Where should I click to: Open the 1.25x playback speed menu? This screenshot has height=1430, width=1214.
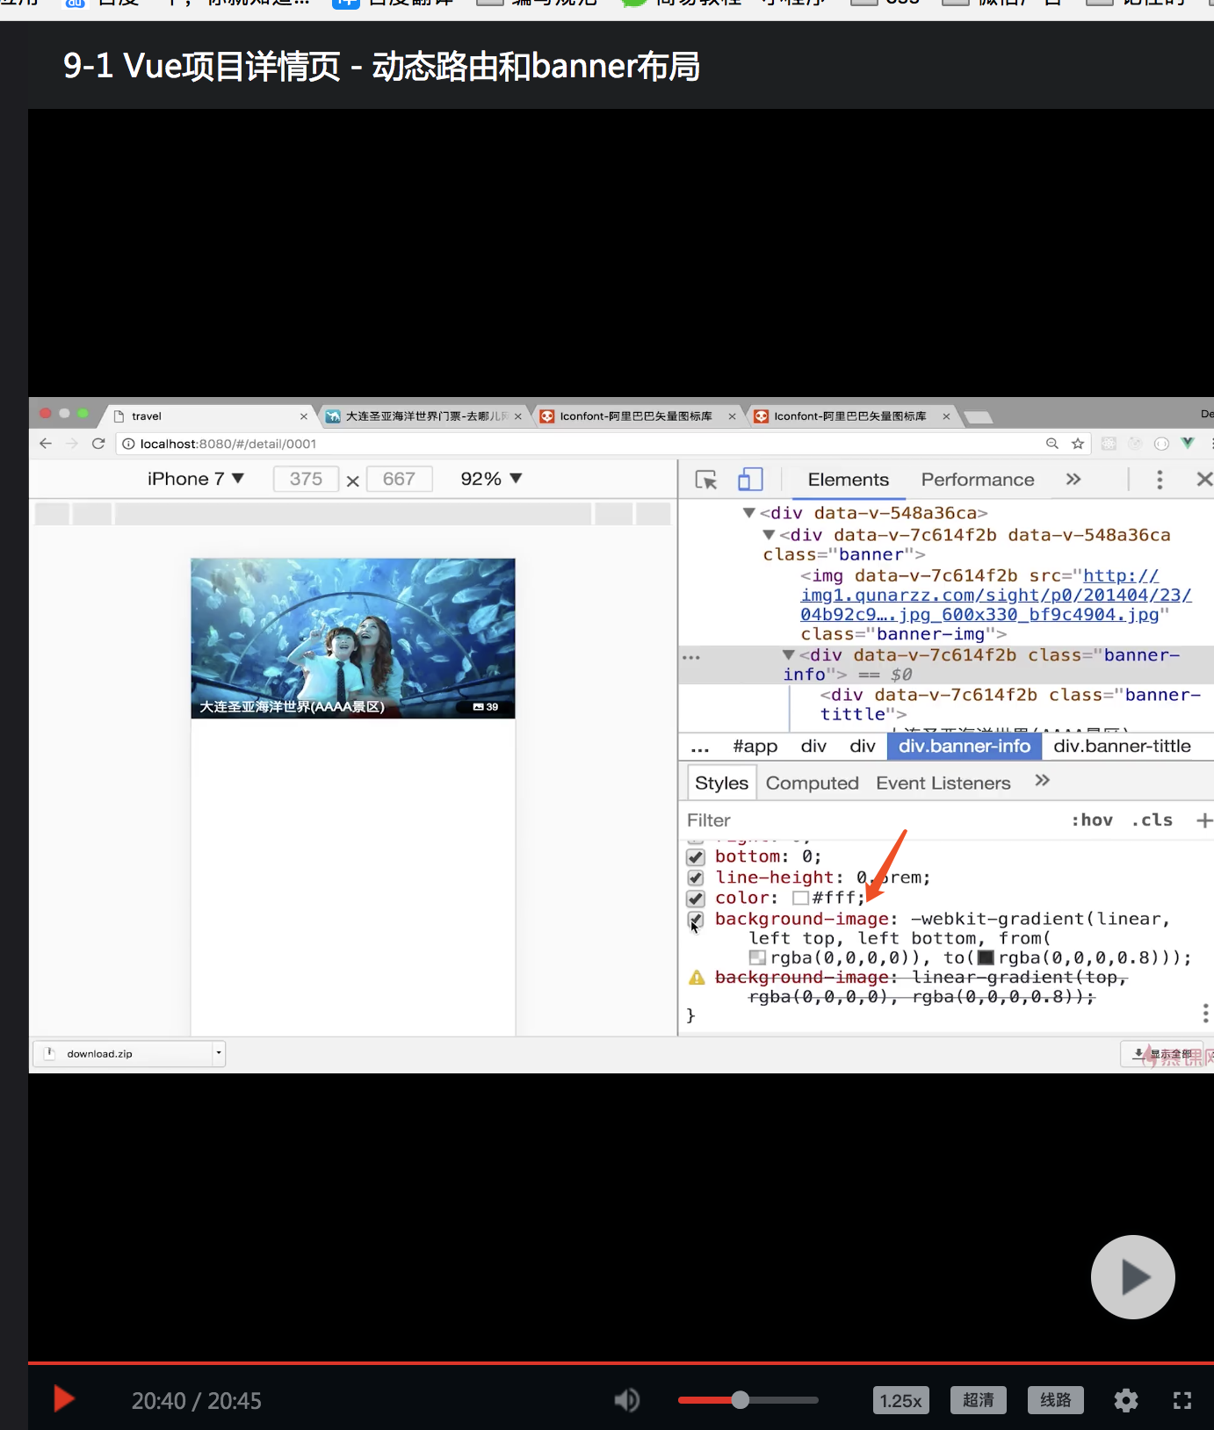click(901, 1400)
